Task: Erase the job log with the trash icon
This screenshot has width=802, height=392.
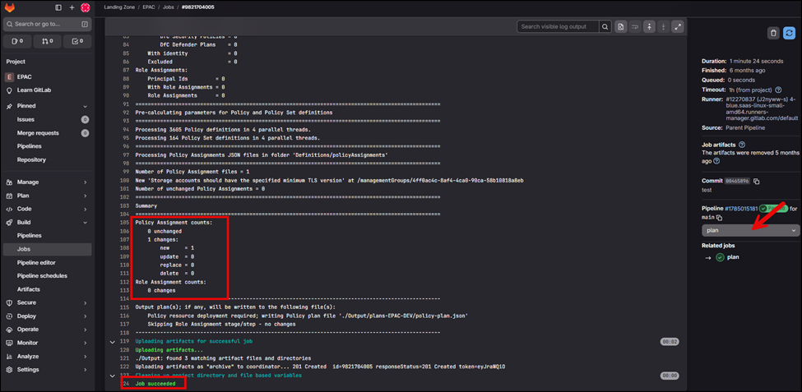Action: pos(773,33)
